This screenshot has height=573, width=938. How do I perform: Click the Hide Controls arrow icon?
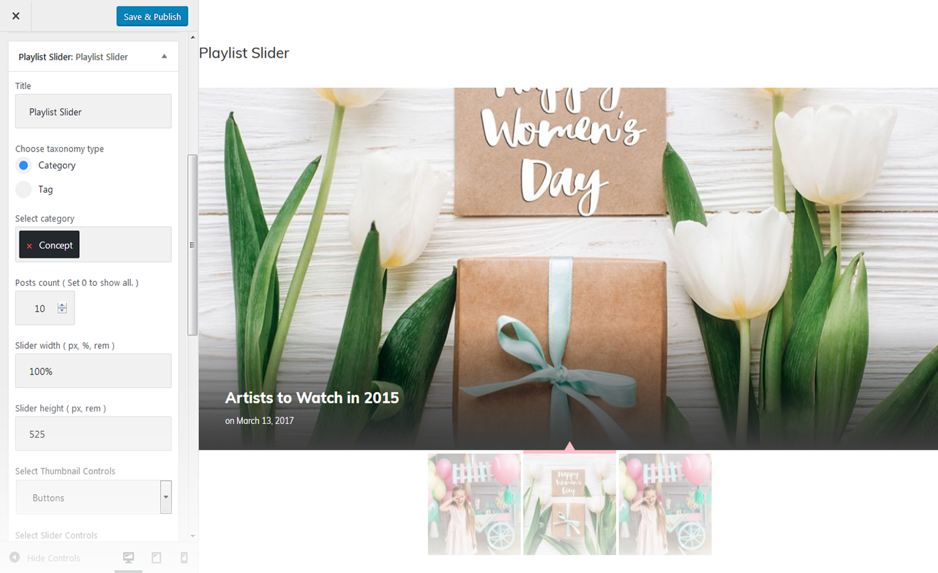click(14, 558)
